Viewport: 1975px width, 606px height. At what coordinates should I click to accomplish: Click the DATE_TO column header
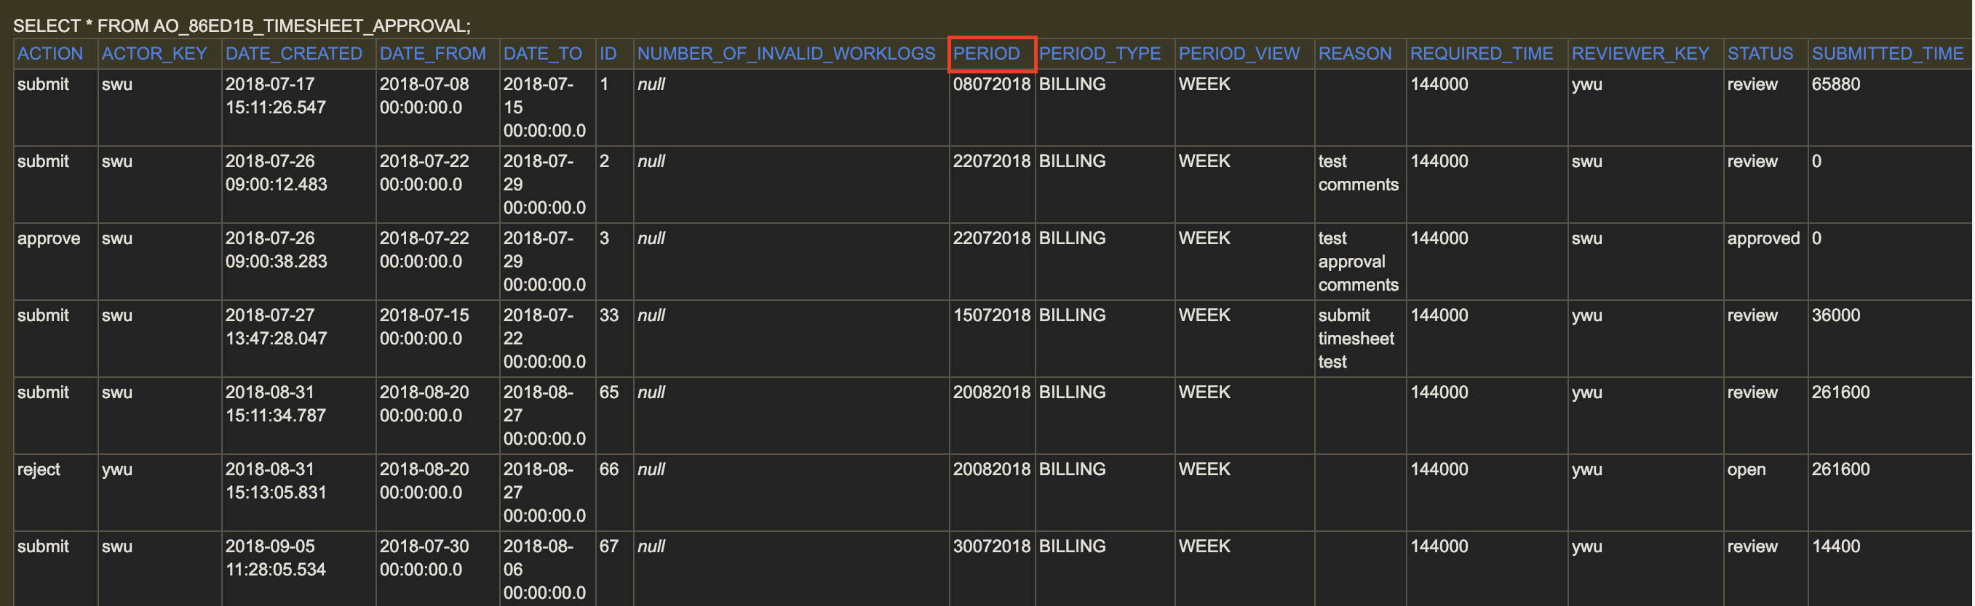542,54
